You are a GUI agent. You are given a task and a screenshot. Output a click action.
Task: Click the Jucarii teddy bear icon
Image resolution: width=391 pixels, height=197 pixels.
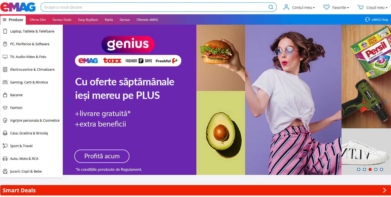point(5,171)
